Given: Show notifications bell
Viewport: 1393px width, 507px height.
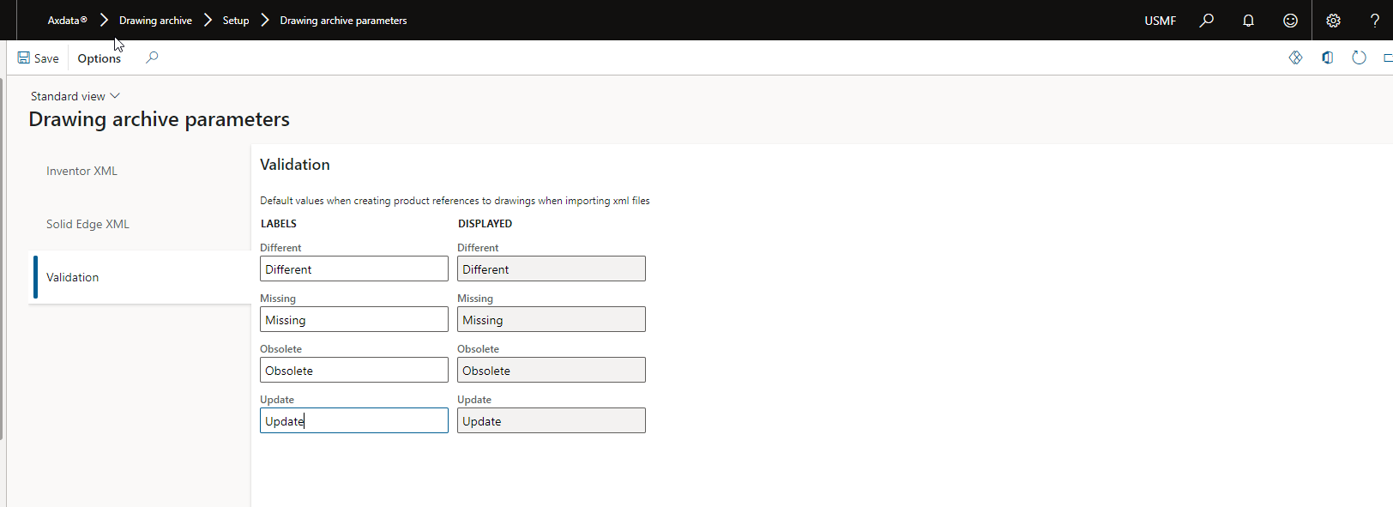Looking at the screenshot, I should tap(1248, 20).
